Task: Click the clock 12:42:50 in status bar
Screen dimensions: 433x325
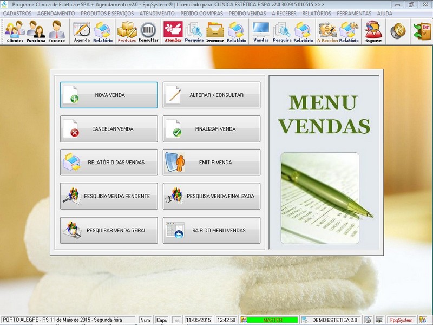Action: (x=226, y=320)
